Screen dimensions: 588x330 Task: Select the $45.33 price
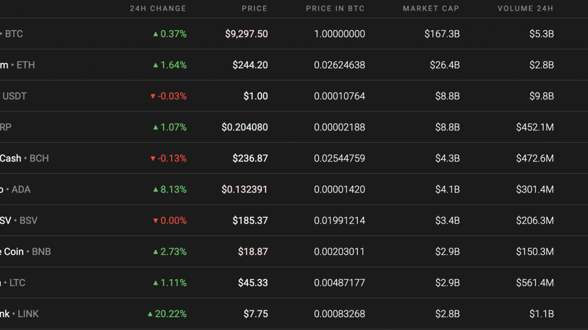253,283
